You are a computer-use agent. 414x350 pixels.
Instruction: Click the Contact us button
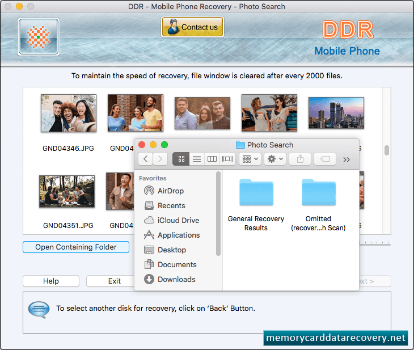pyautogui.click(x=192, y=27)
